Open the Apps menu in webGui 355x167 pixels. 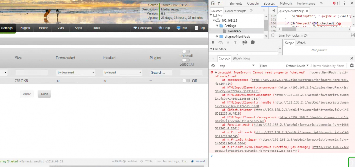(78, 28)
